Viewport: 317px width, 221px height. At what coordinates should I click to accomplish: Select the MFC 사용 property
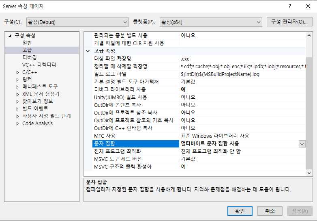point(136,136)
